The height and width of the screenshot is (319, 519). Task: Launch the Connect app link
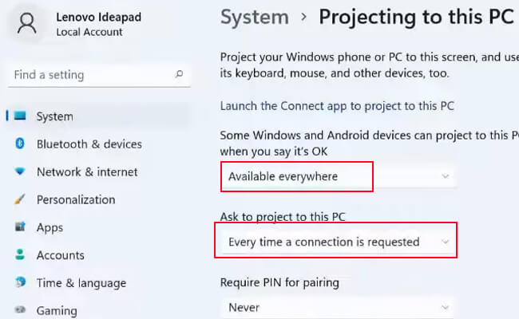(x=337, y=106)
